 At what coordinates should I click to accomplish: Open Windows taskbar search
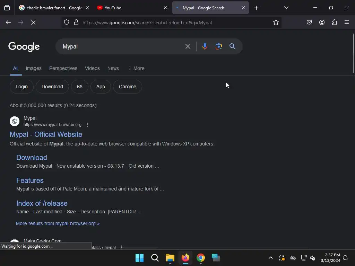(x=155, y=258)
